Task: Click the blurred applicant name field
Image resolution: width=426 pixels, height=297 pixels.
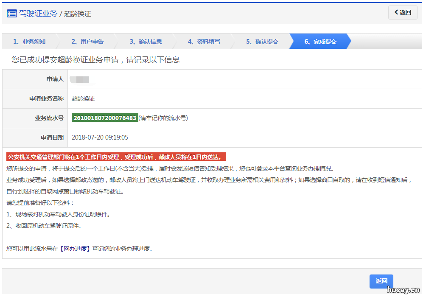Action: (x=80, y=79)
